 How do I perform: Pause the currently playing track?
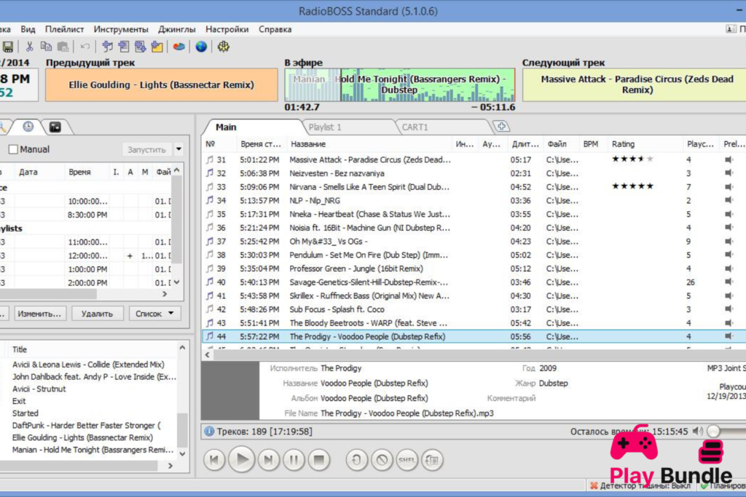[294, 460]
